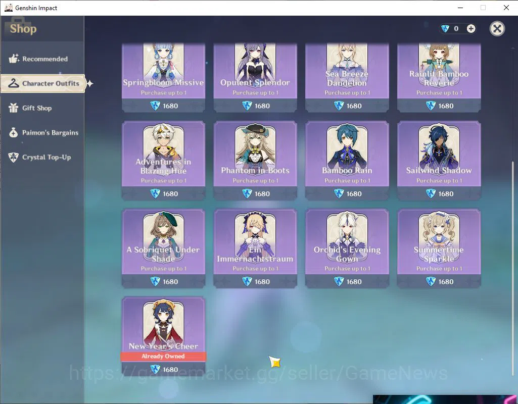Click the Shop header title
This screenshot has width=518, height=404.
[x=23, y=29]
